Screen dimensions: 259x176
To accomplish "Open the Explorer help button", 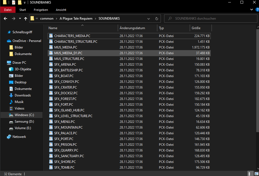I will pos(257,10).
